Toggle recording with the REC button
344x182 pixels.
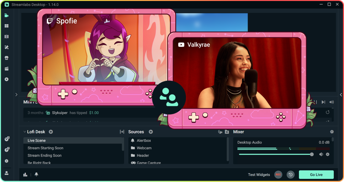pos(278,175)
